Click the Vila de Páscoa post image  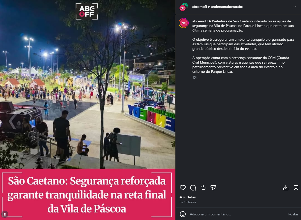(x=88, y=110)
